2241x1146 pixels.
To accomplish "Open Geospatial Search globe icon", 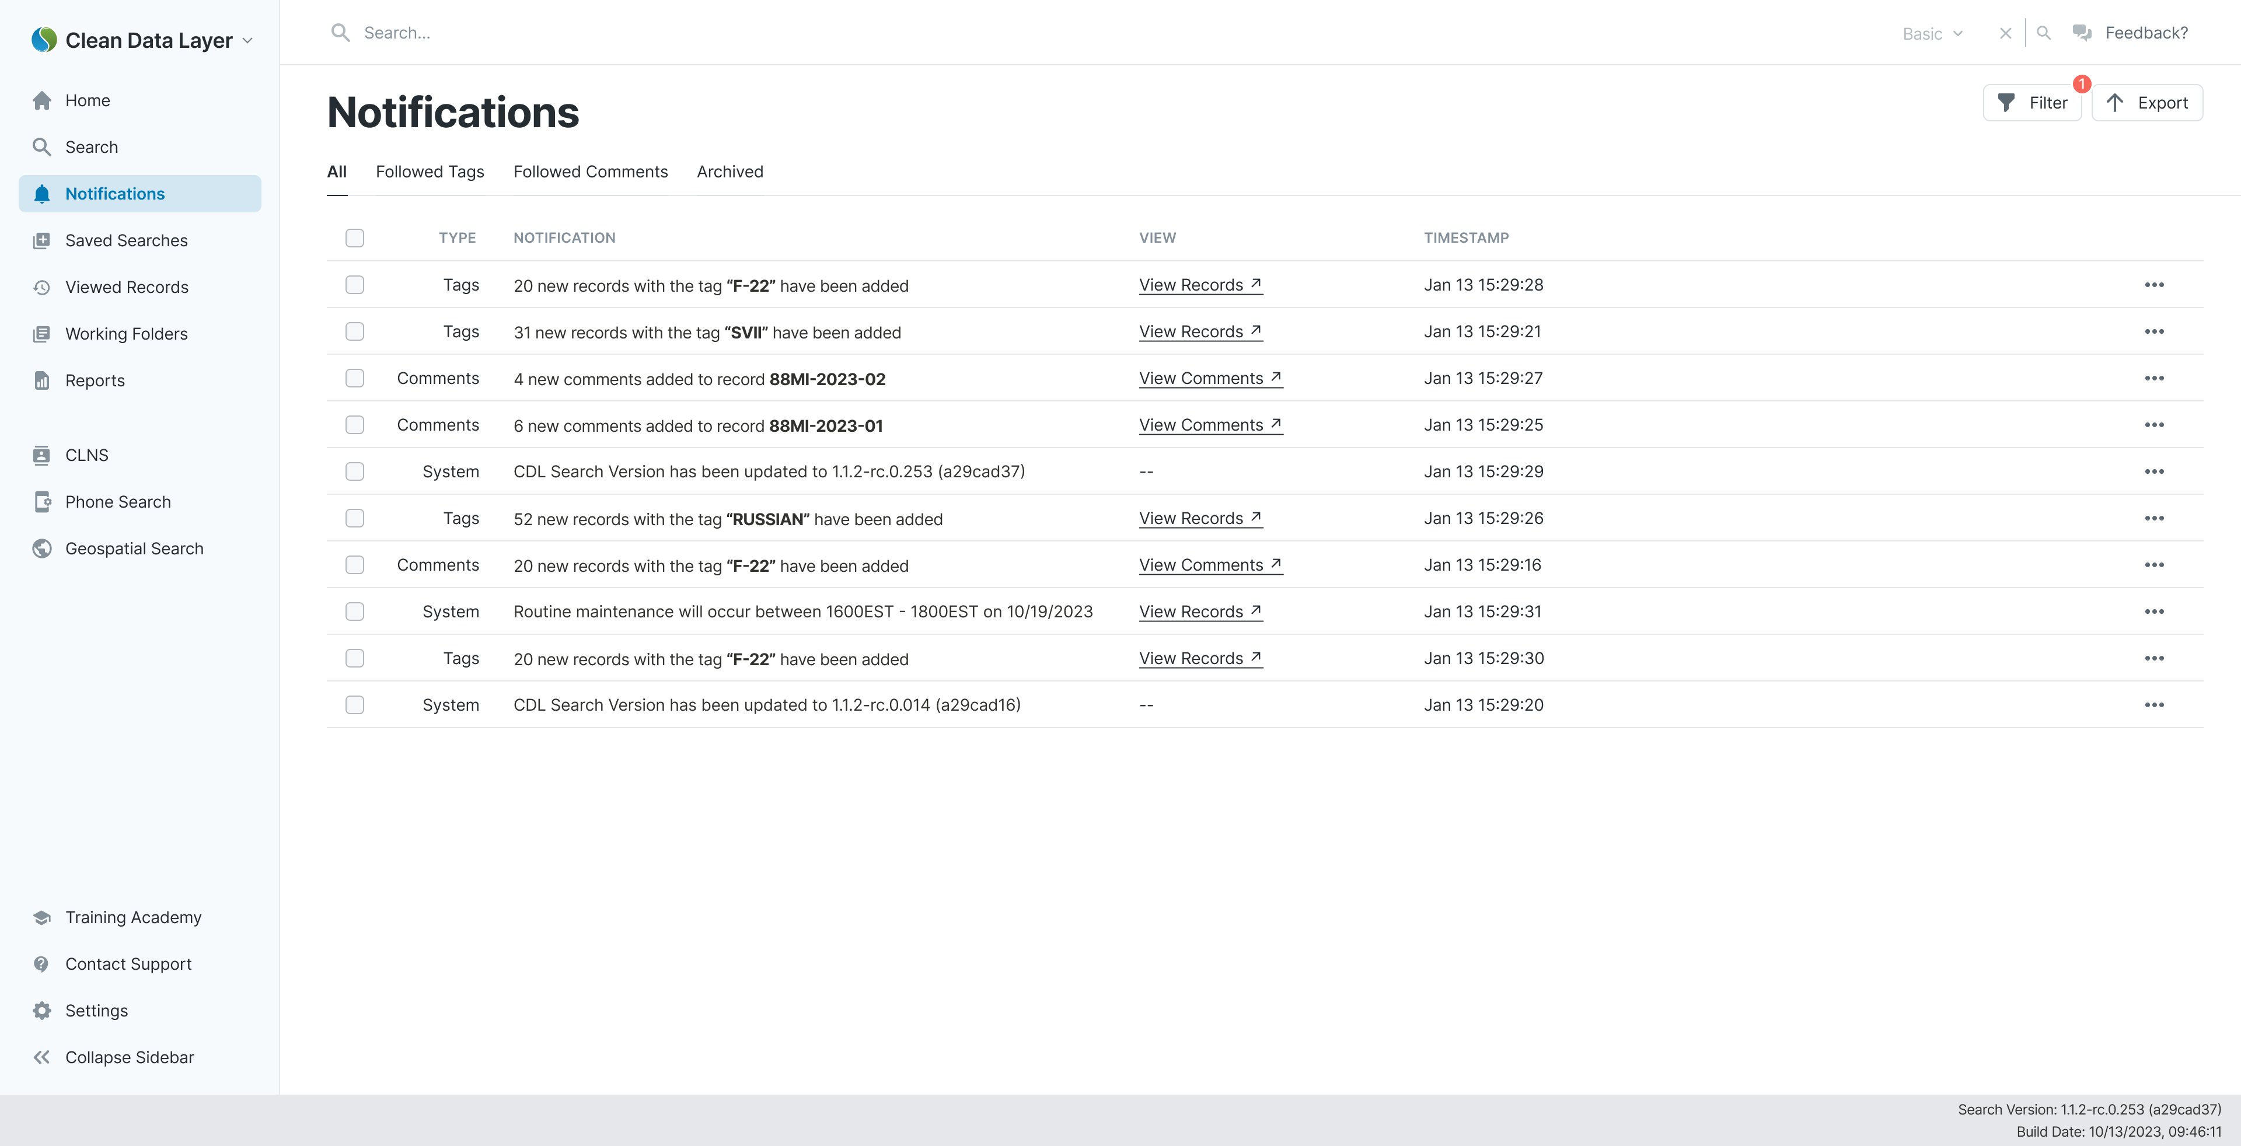I will point(42,548).
